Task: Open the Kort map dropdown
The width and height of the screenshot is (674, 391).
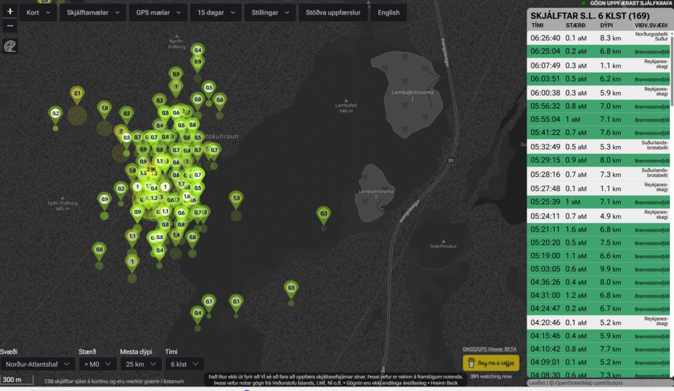Action: [39, 13]
